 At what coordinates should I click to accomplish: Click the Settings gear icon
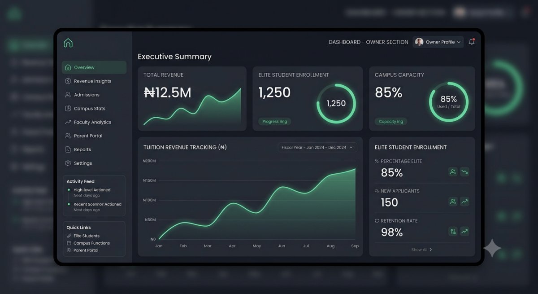[x=68, y=163]
